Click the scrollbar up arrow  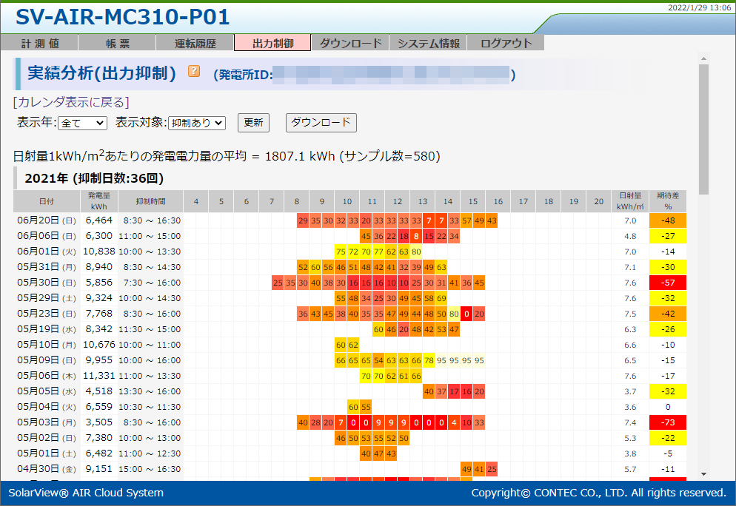coord(703,58)
